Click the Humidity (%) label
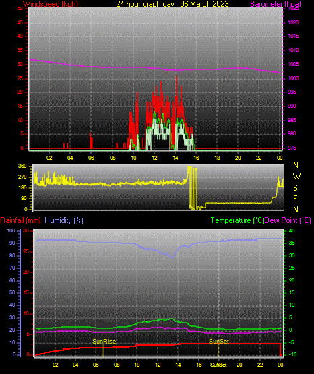The height and width of the screenshot is (374, 314). pyautogui.click(x=64, y=220)
